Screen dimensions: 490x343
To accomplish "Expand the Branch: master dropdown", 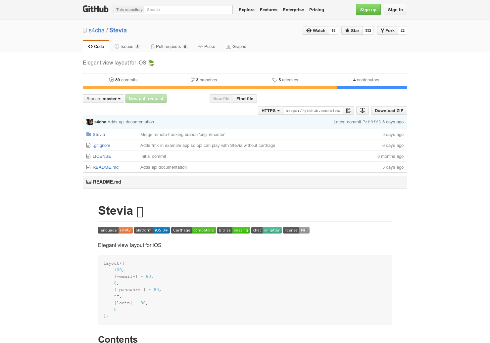I will pos(103,99).
